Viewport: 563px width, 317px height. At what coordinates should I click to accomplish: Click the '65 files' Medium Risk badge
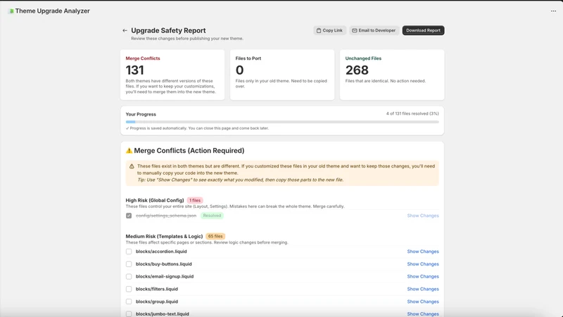(215, 237)
